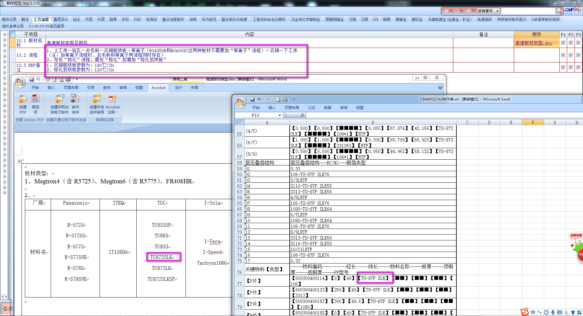Click the Sogou input method S icon

[x=524, y=312]
